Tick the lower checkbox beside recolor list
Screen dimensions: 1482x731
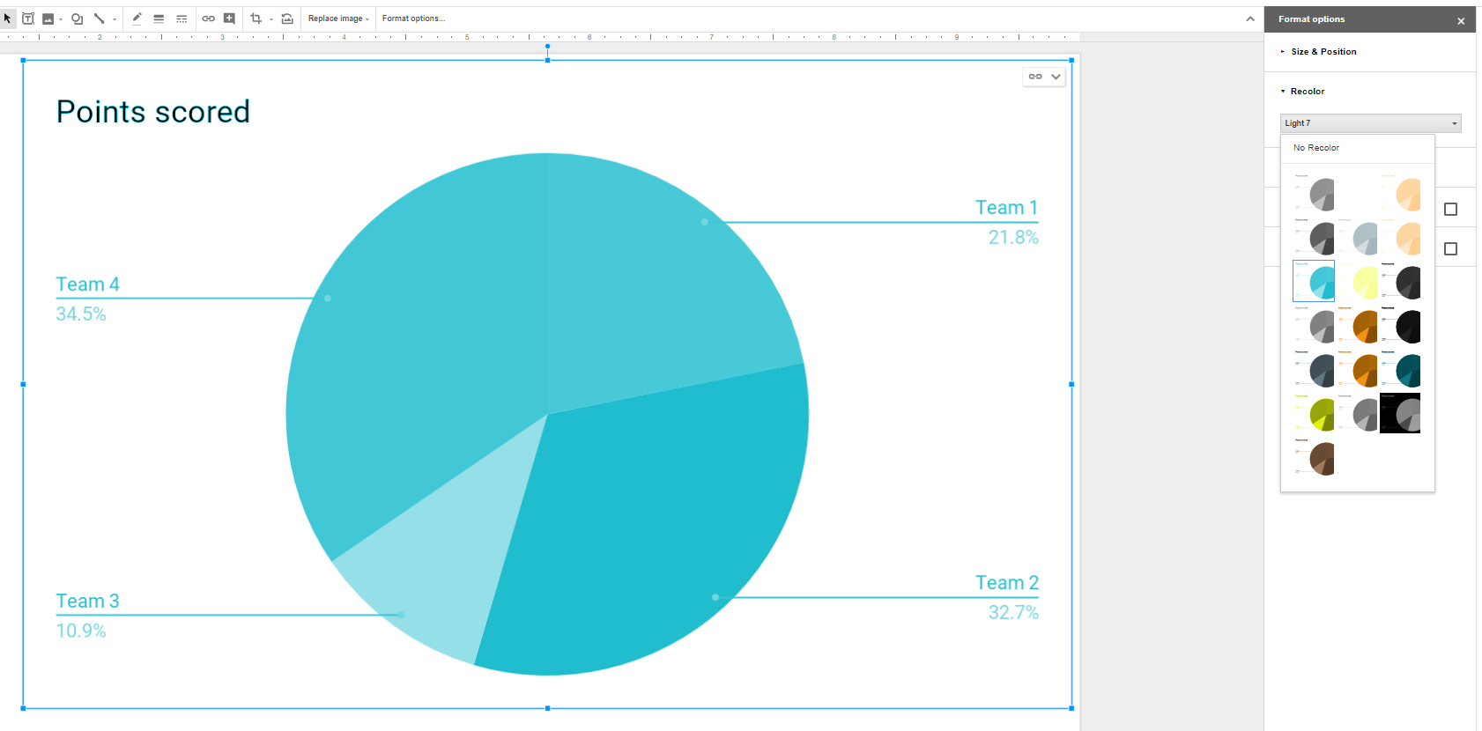pyautogui.click(x=1450, y=249)
